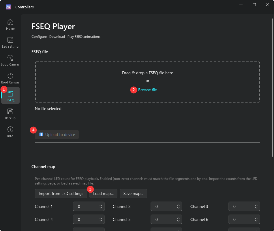Click Channel 5 spinner arrows
This screenshot has height=231, width=274.
179,219
